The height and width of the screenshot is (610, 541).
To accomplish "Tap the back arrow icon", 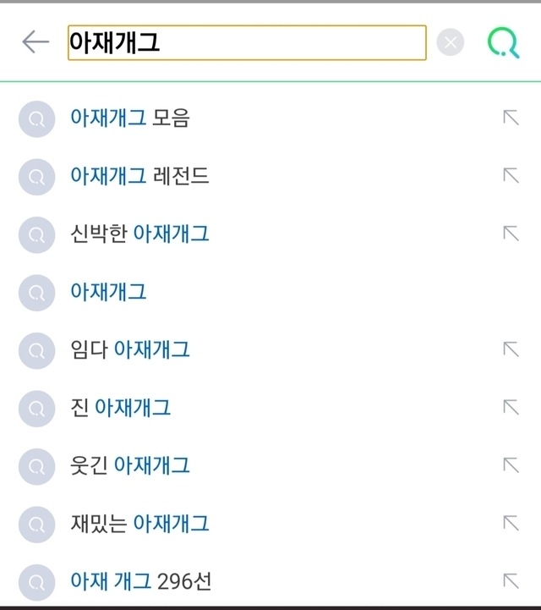I will click(x=36, y=41).
